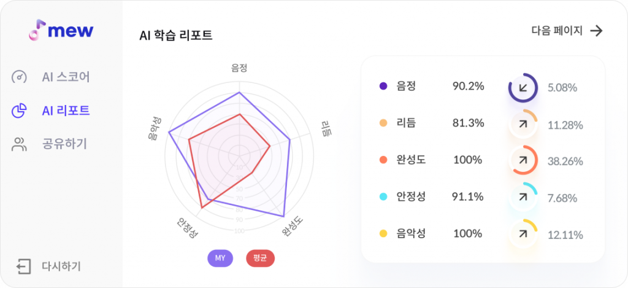The height and width of the screenshot is (288, 628).
Task: Open the AI 스코어 gauge icon
Action: point(19,77)
